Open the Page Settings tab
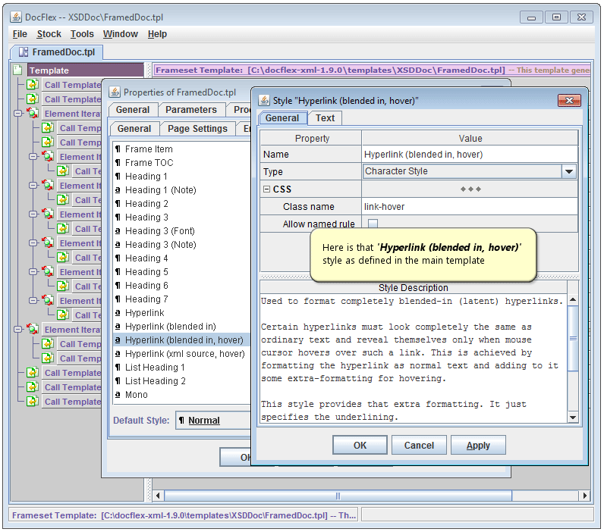Screen dimensions: 604x532 [197, 129]
